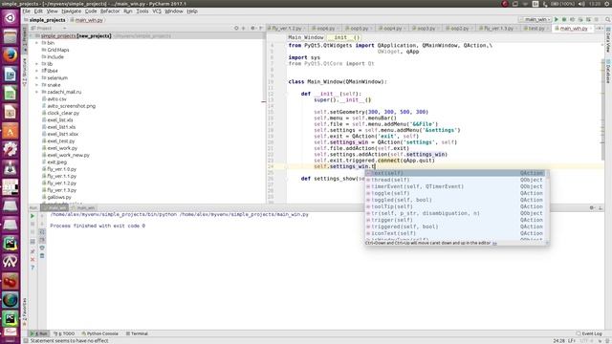Click the red X close icon in Run panel

tap(33, 259)
